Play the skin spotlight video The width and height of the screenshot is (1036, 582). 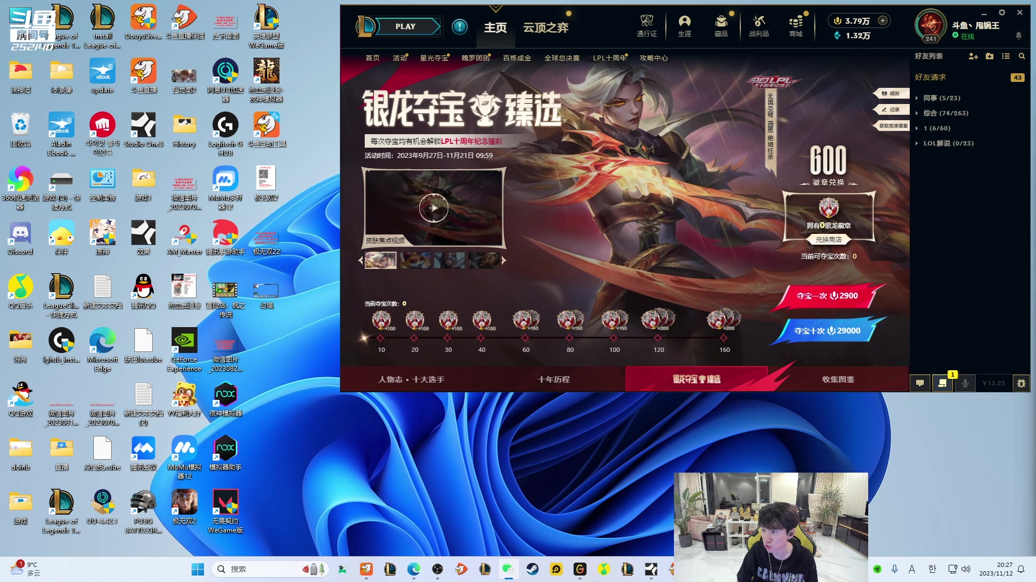tap(433, 207)
